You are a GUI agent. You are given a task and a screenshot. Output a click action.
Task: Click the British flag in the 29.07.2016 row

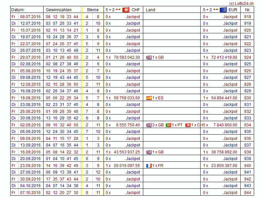[x=149, y=57]
